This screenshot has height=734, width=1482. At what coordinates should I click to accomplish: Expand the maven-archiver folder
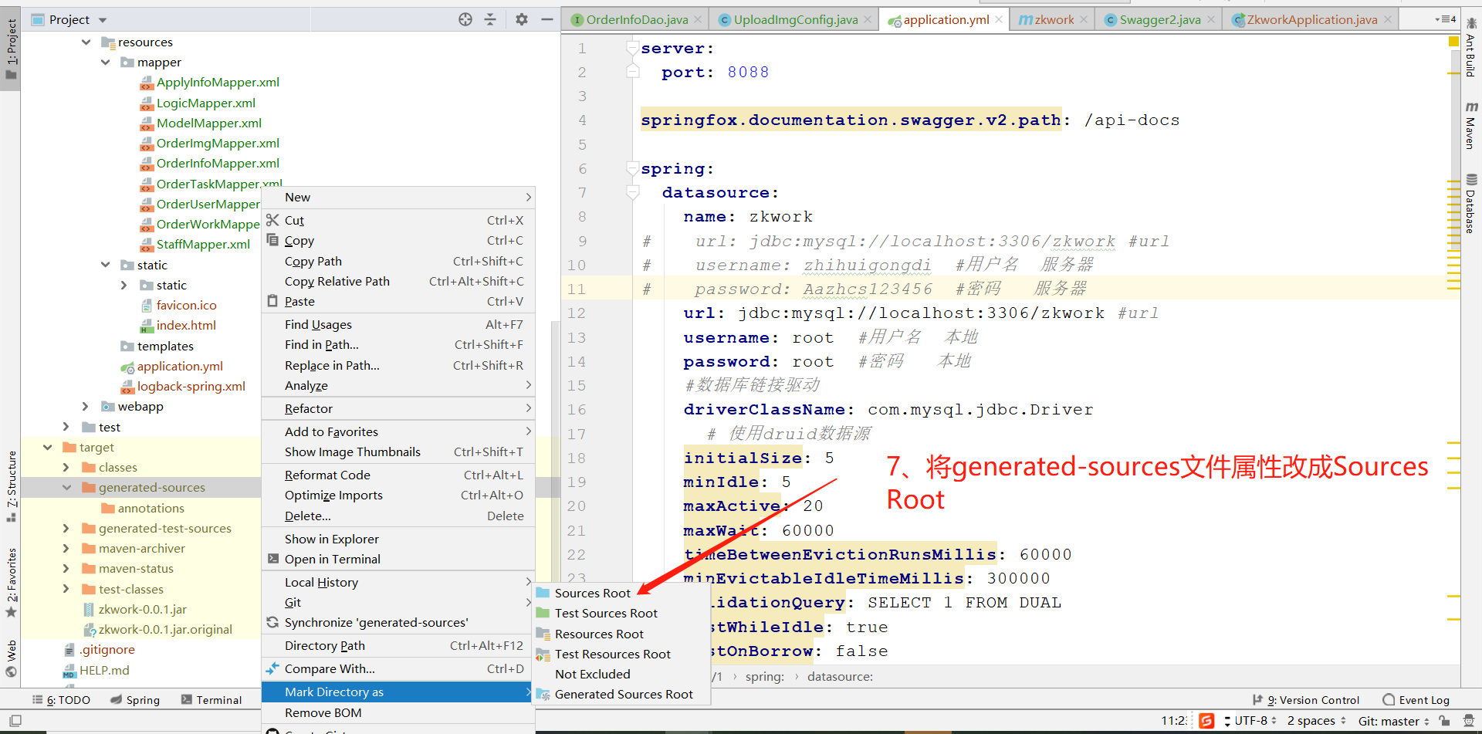pyautogui.click(x=66, y=548)
